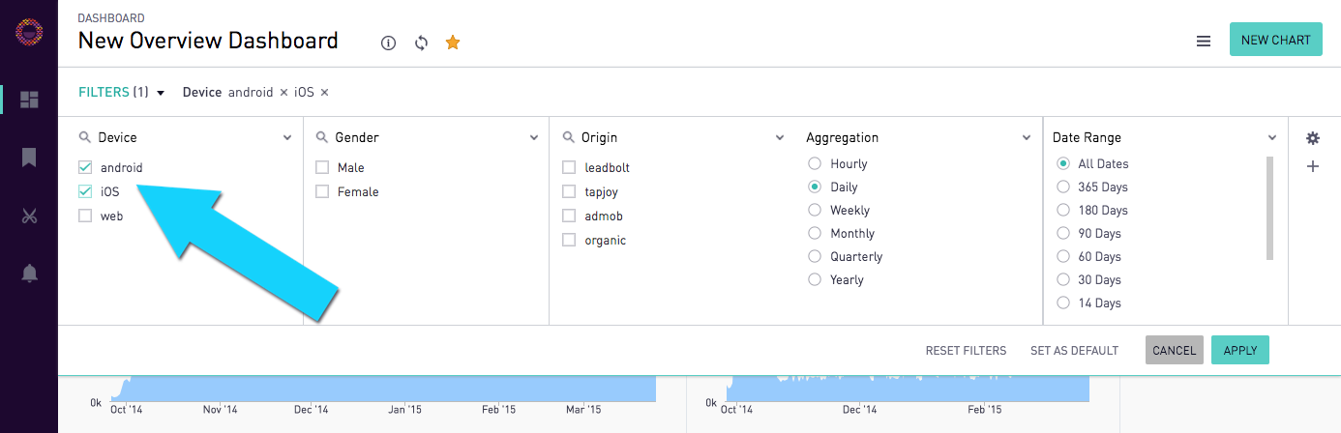Check the web device checkbox
The image size is (1341, 433).
click(85, 216)
